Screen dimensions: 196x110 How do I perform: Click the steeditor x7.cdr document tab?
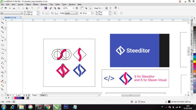10,17
